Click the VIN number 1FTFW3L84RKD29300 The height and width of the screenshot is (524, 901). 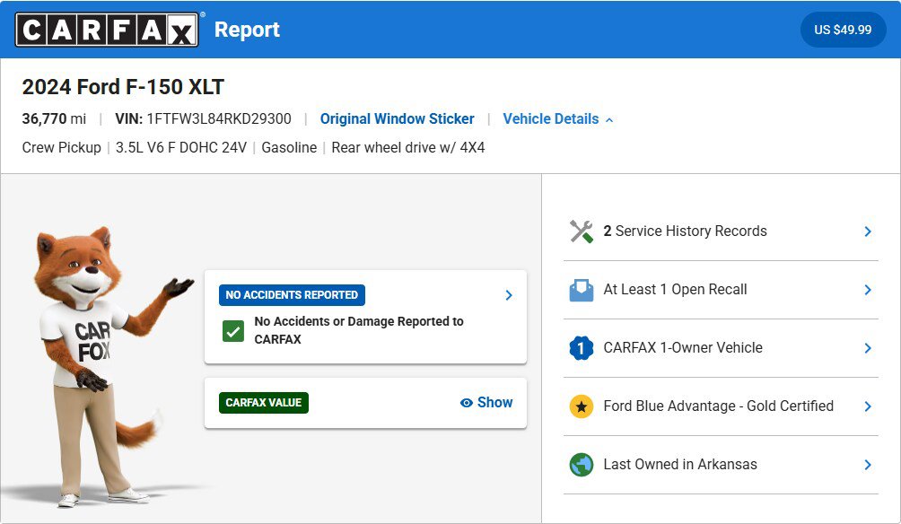click(x=219, y=119)
